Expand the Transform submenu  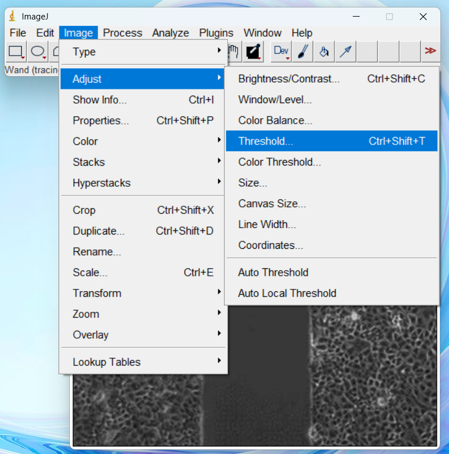143,293
